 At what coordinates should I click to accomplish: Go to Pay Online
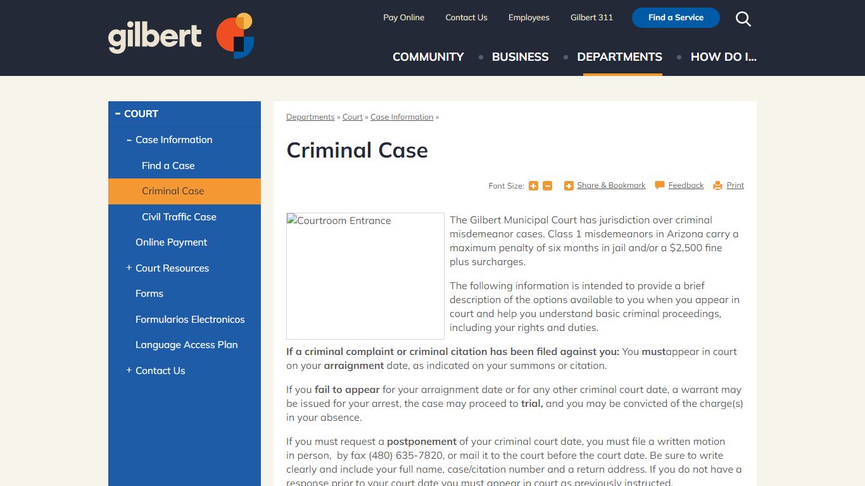(x=403, y=17)
